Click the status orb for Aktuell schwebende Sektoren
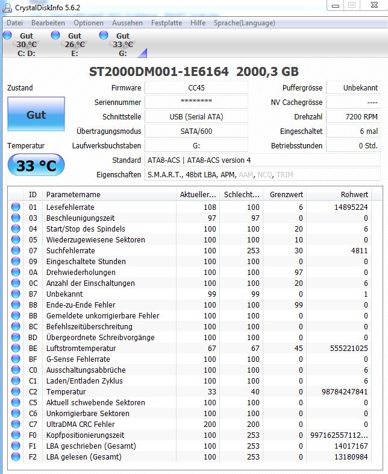This screenshot has width=388, height=474. point(16,402)
